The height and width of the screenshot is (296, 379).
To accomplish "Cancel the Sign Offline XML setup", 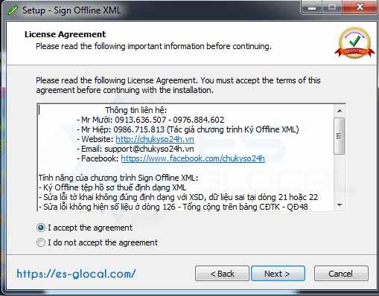I will click(341, 274).
